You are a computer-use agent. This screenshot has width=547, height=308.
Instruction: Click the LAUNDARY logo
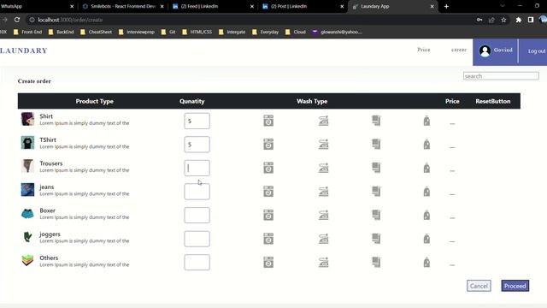[24, 50]
